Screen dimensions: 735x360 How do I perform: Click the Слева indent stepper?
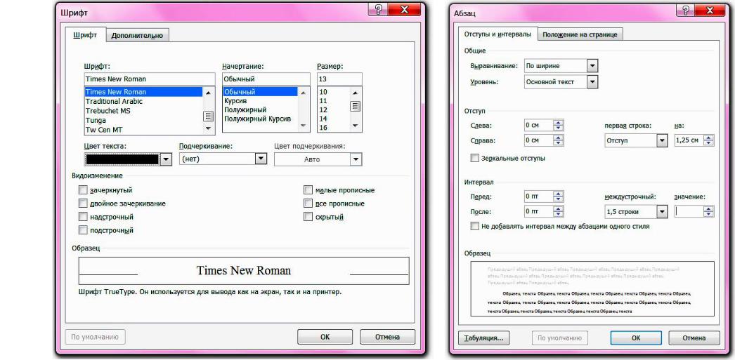pyautogui.click(x=558, y=125)
